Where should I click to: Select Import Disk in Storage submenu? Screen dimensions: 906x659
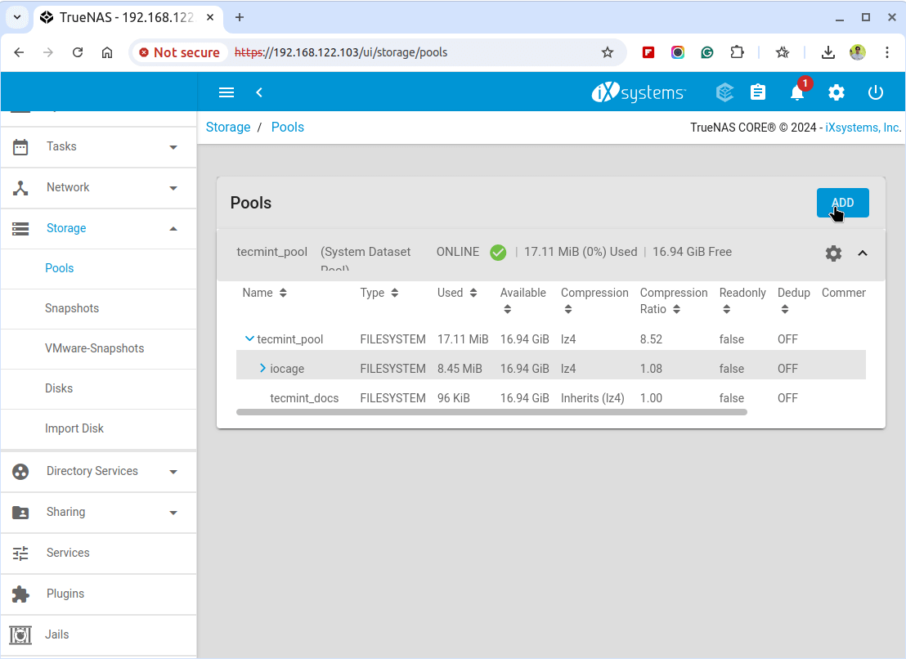[74, 428]
